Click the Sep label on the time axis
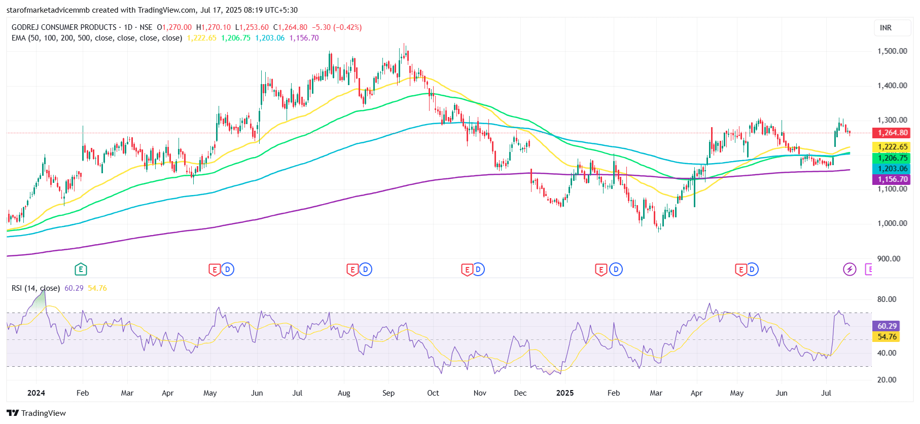 (x=388, y=393)
